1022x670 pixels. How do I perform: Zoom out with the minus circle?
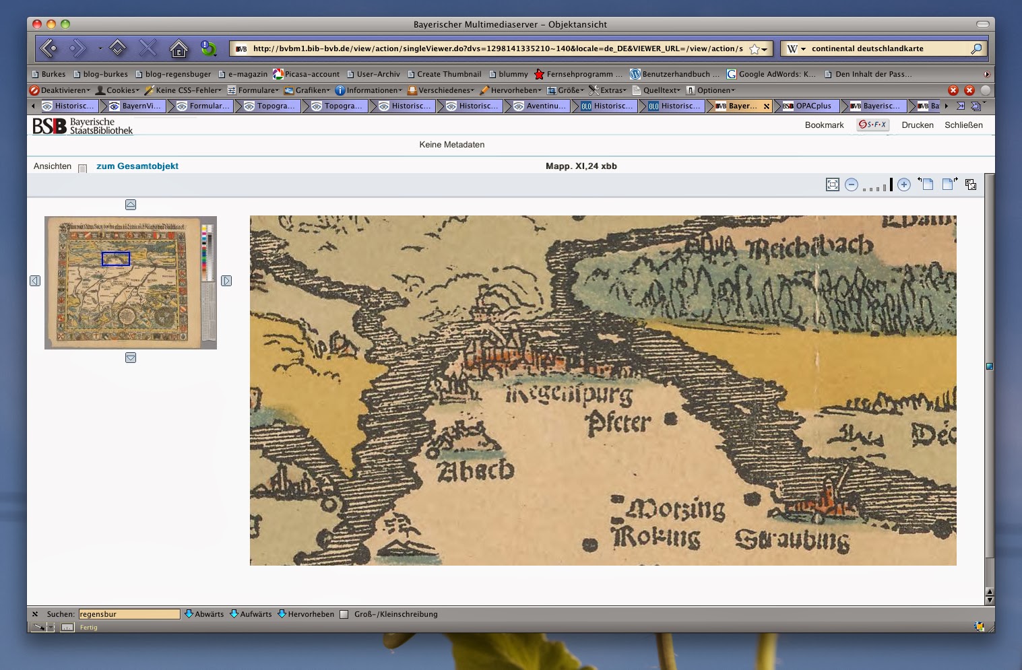(x=852, y=185)
